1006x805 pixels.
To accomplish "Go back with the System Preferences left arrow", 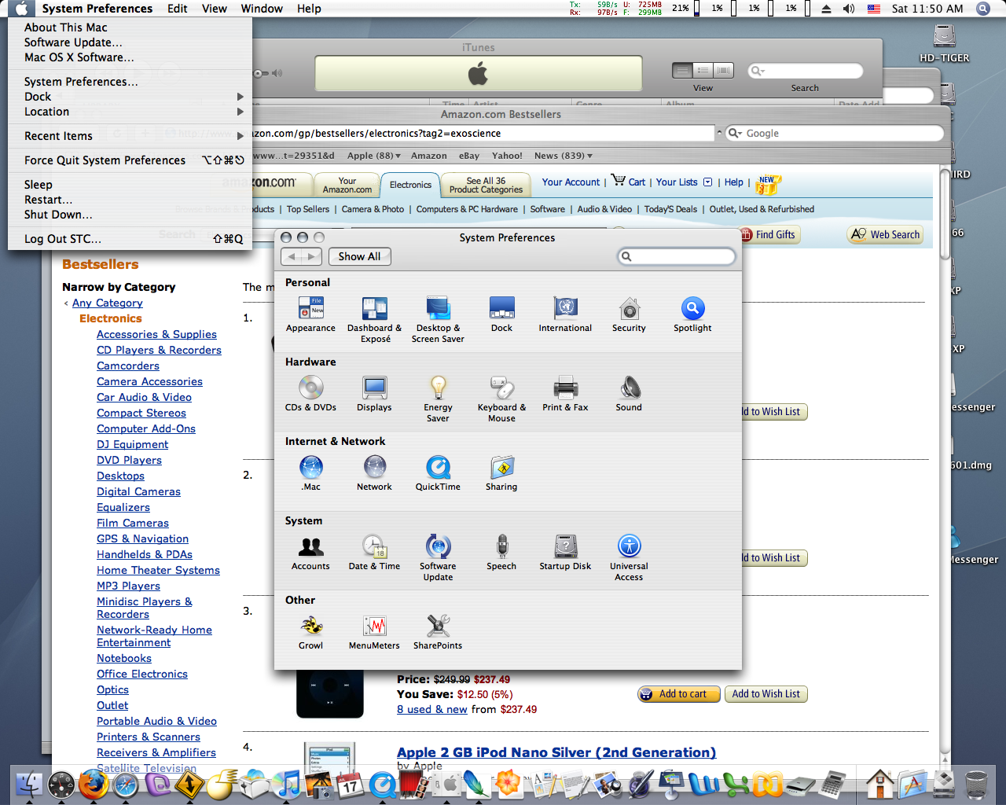I will point(292,256).
